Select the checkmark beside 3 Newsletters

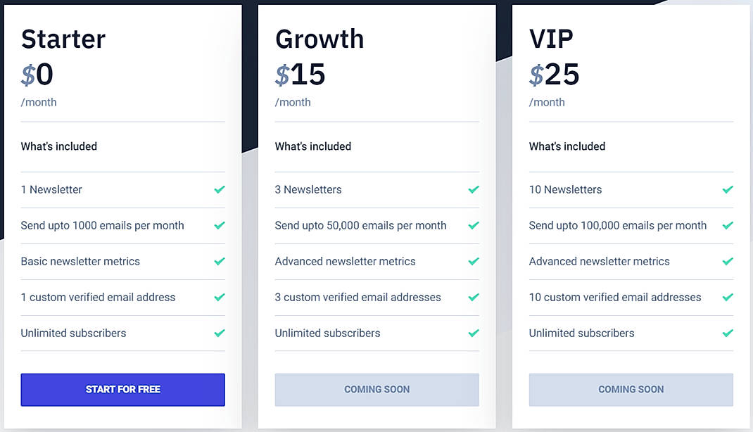point(473,189)
